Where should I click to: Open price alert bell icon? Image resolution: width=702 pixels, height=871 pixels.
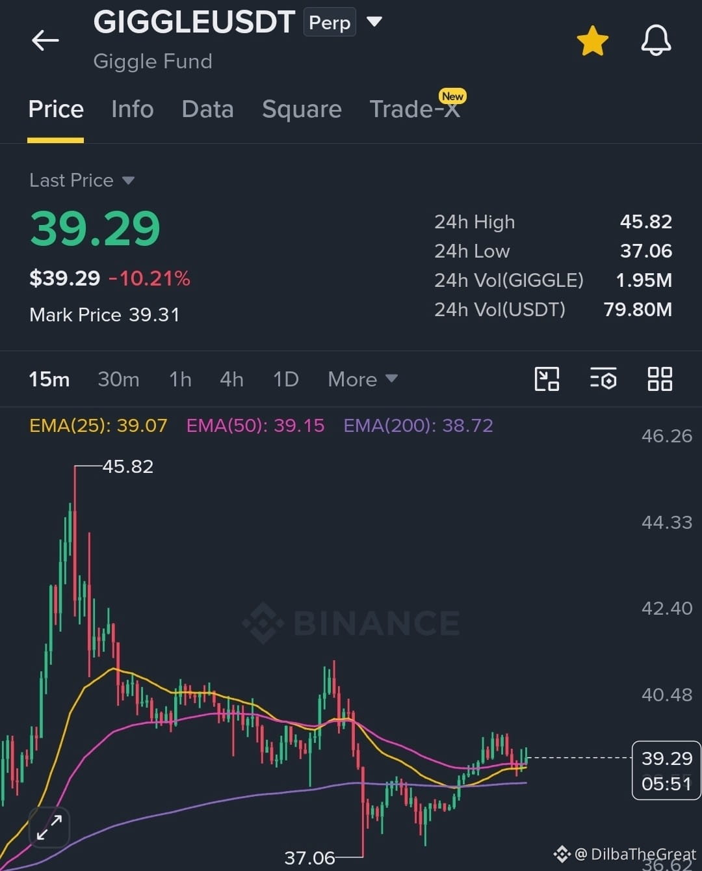(656, 40)
